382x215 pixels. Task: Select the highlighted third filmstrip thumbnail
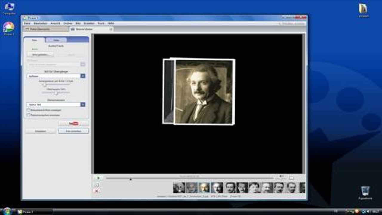204,188
